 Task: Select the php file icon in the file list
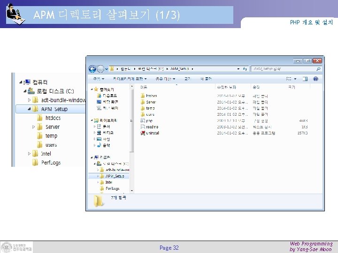point(143,120)
